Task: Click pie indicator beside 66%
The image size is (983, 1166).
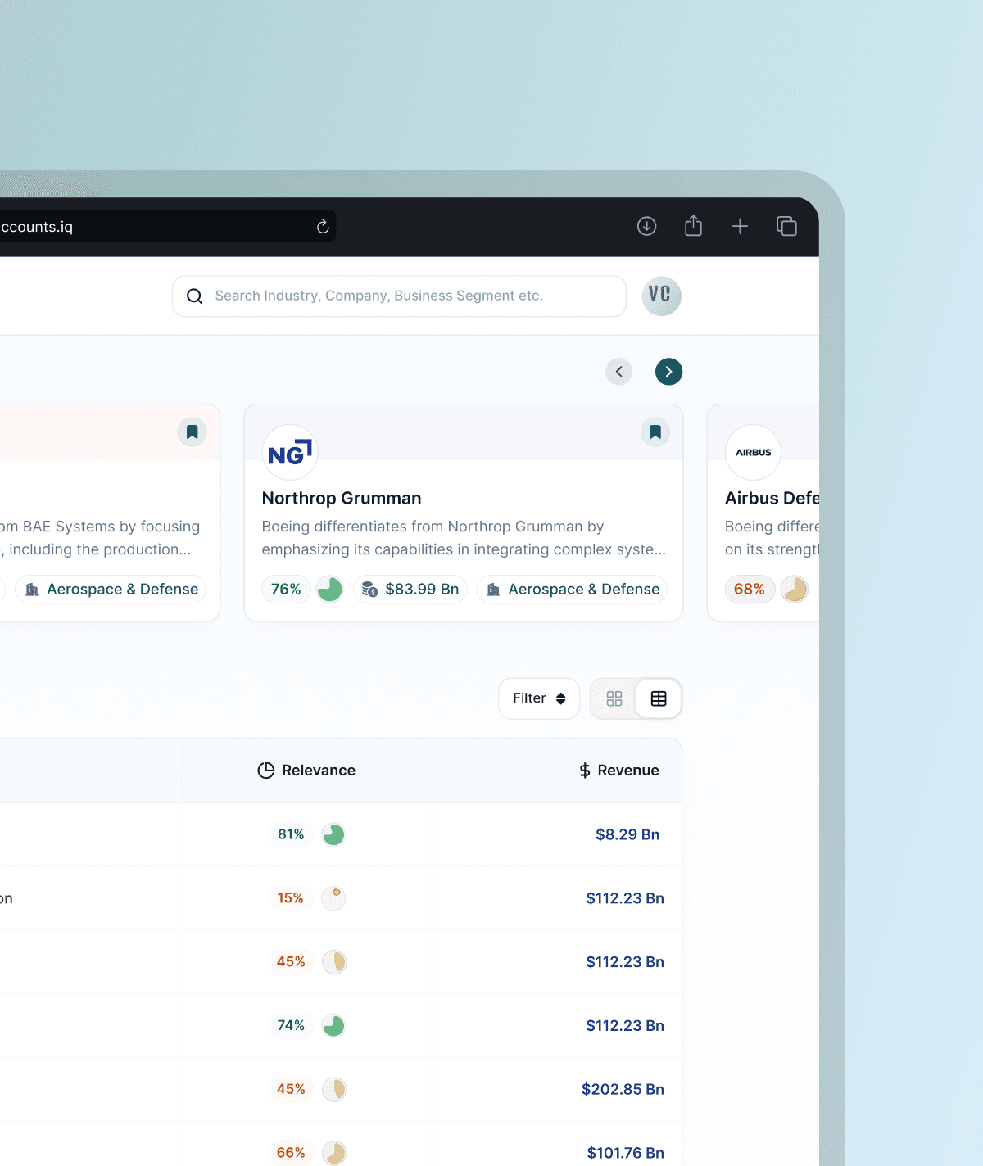Action: tap(333, 1153)
